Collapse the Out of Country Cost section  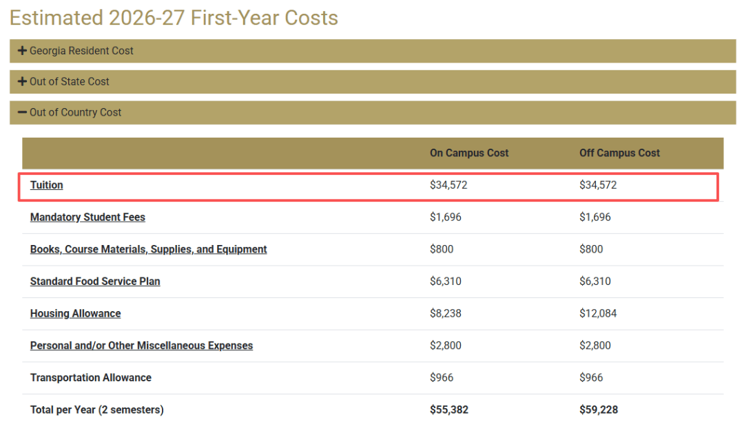tap(76, 113)
